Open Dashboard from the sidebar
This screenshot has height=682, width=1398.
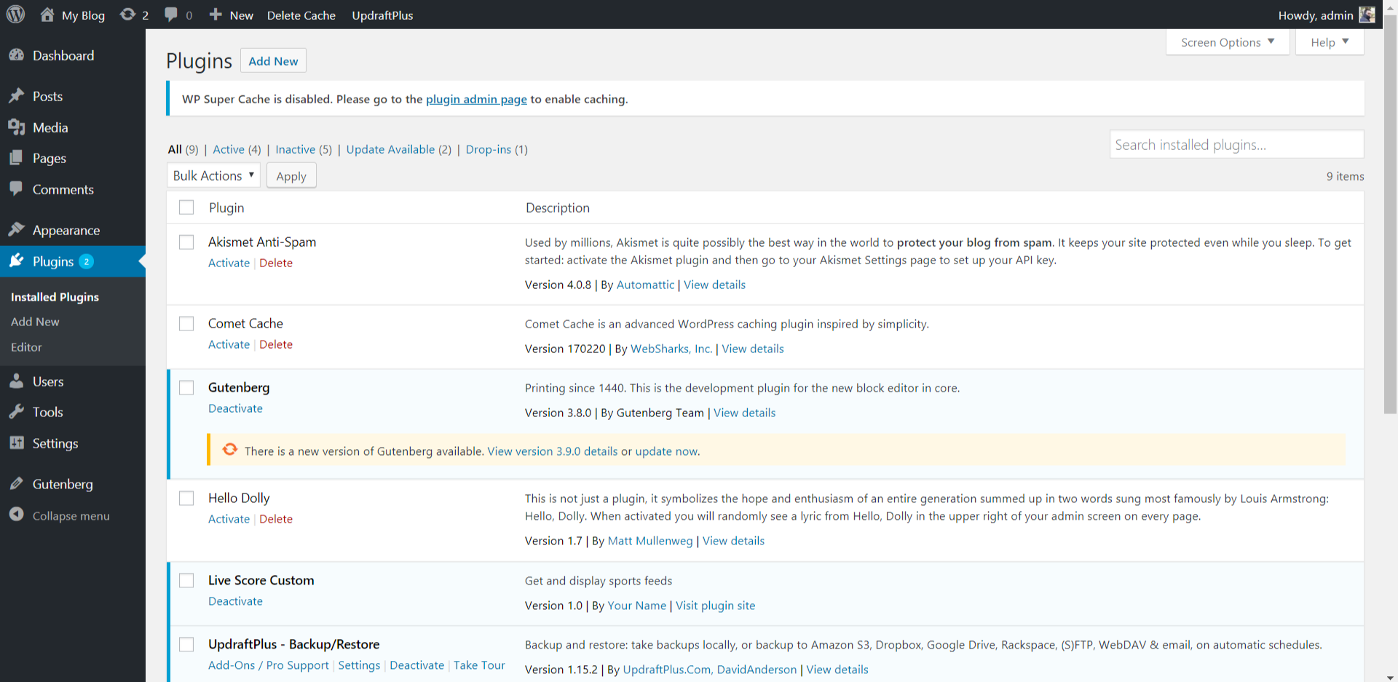pos(63,55)
